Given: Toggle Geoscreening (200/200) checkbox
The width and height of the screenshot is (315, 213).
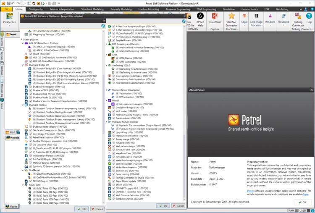Looking at the screenshot, I should pos(114,174).
